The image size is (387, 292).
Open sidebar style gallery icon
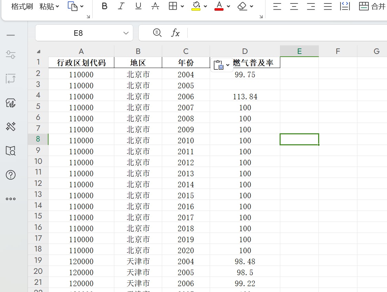click(11, 103)
